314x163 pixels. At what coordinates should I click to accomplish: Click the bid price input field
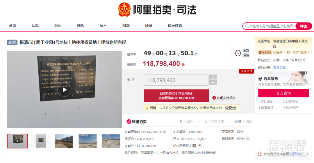point(176,80)
